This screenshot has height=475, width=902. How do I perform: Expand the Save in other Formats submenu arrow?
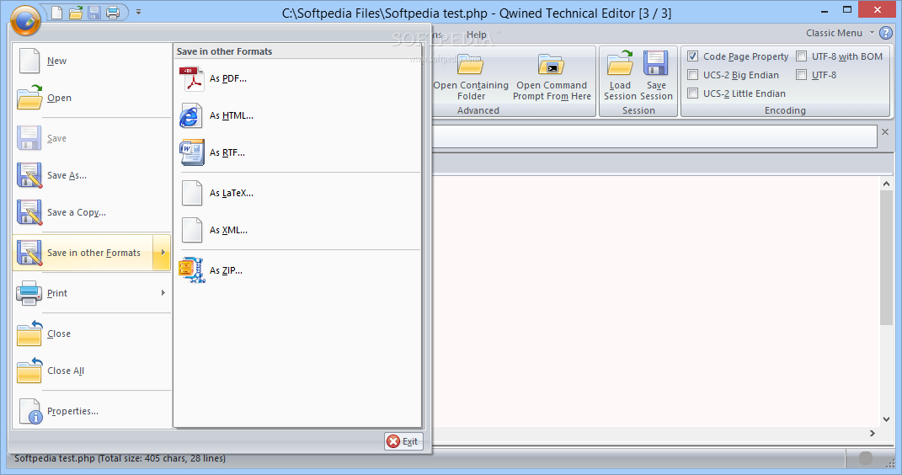coord(163,253)
